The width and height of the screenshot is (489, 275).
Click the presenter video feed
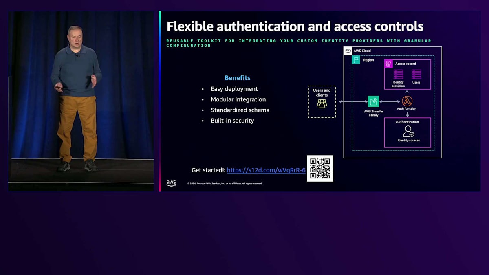point(81,101)
